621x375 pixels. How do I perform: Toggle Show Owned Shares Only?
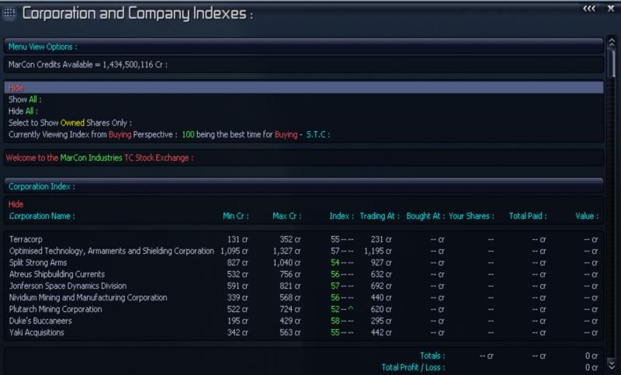(x=70, y=123)
